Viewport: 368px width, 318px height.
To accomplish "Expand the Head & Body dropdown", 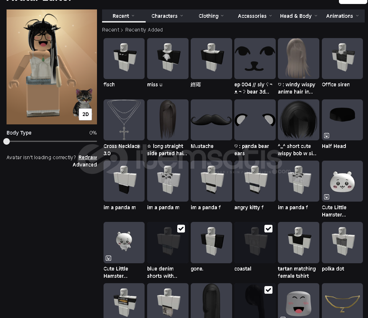I will coord(298,16).
